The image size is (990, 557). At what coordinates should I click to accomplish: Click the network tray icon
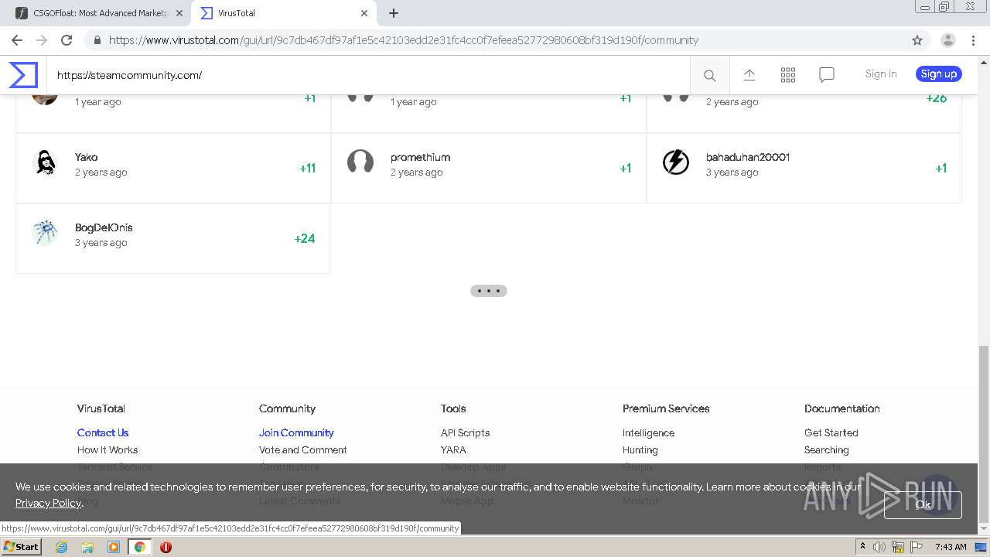pos(898,547)
